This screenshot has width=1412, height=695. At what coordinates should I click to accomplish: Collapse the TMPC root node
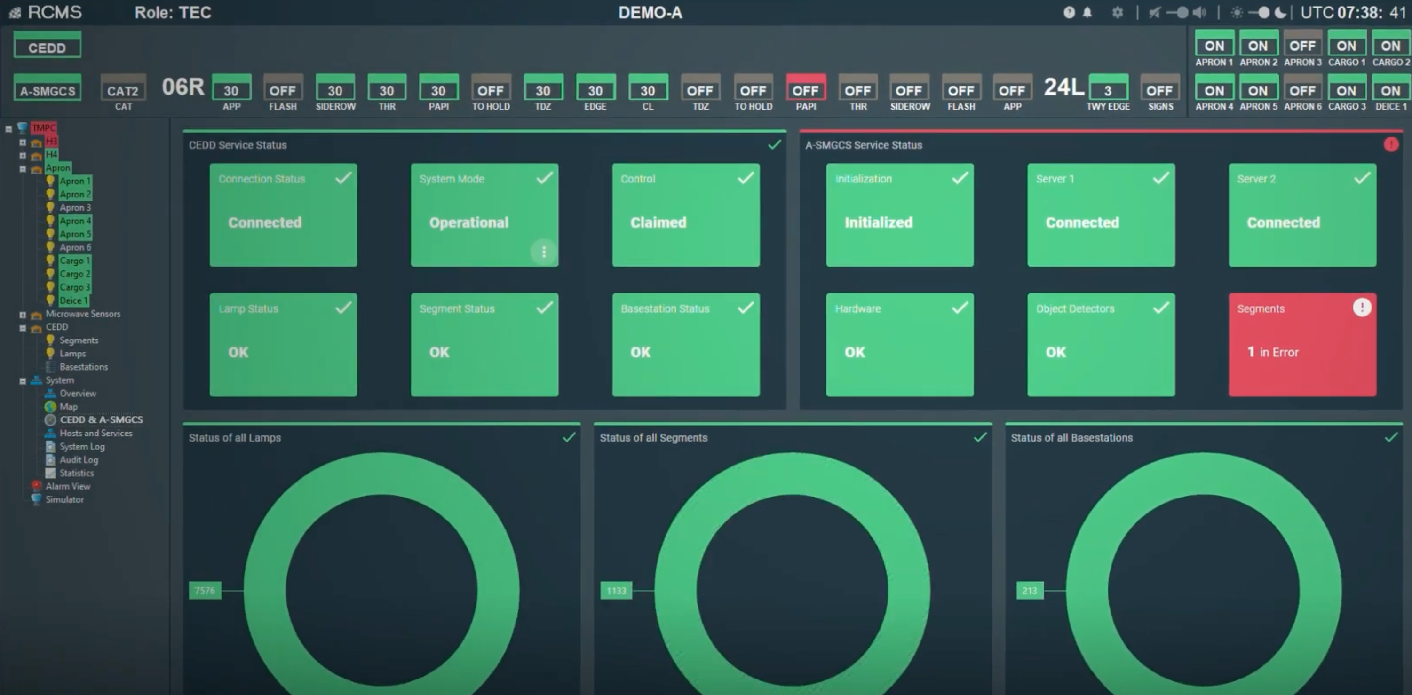pyautogui.click(x=9, y=129)
